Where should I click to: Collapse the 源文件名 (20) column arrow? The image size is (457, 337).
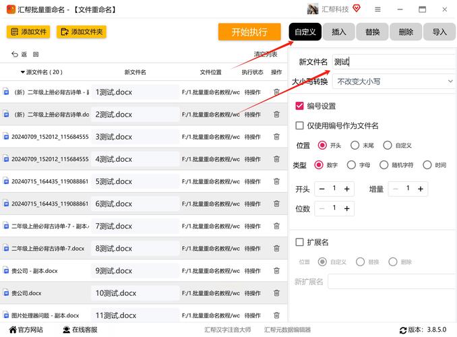tap(22, 72)
